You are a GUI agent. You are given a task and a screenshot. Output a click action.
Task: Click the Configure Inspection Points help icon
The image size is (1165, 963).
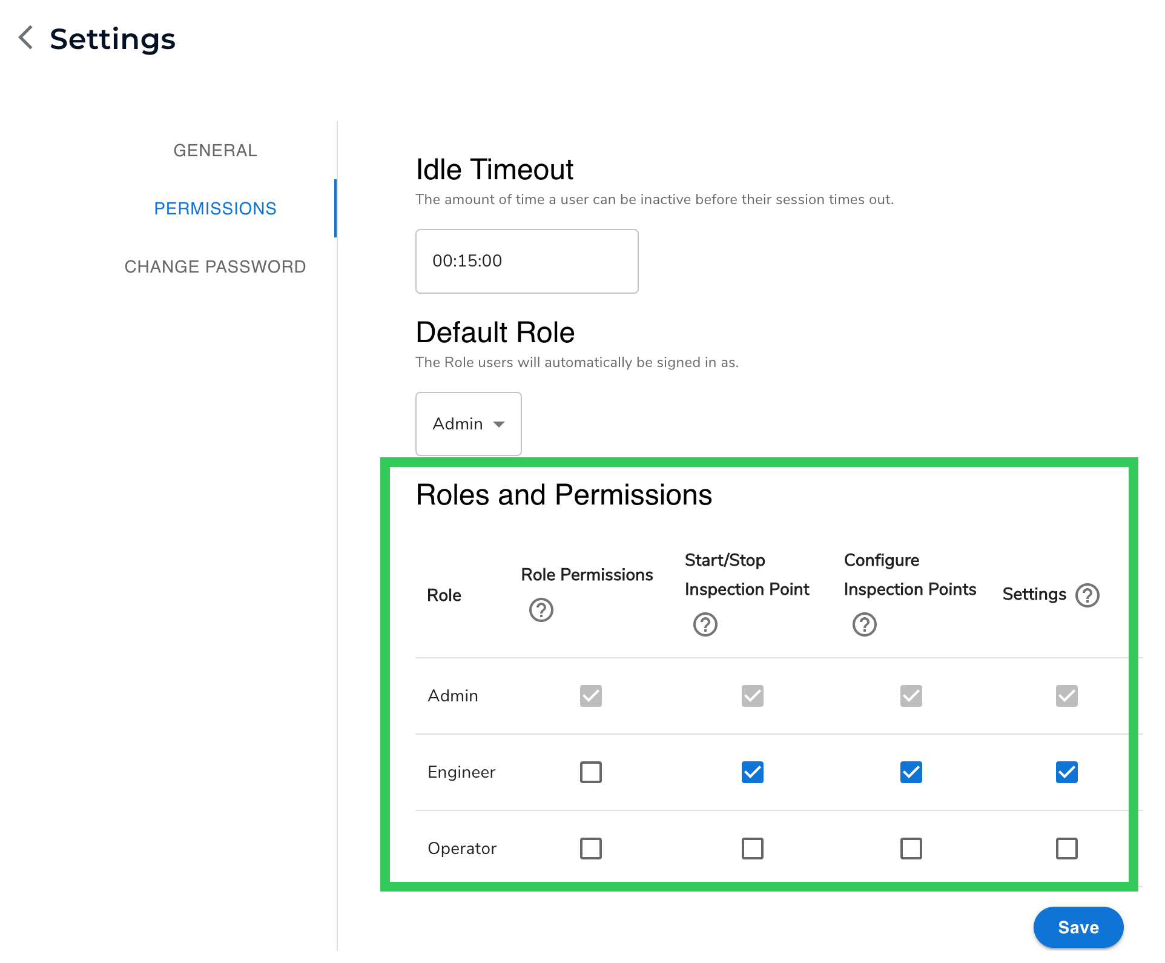pyautogui.click(x=864, y=624)
